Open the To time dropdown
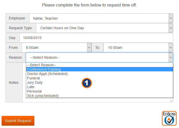 click(171, 48)
